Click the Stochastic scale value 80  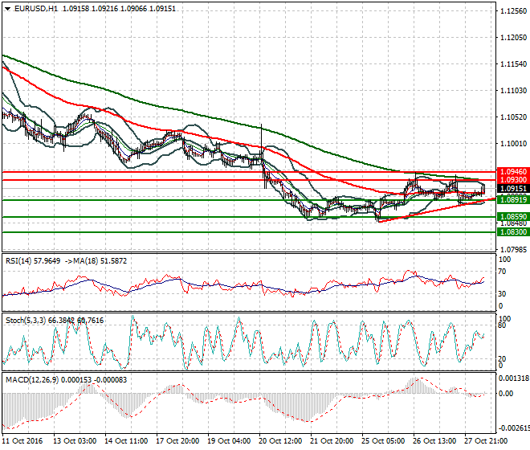click(502, 325)
